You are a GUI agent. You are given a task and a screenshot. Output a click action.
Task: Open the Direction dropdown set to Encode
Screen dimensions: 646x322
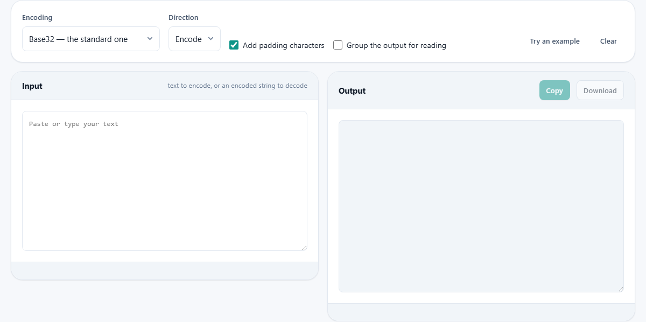pos(194,39)
